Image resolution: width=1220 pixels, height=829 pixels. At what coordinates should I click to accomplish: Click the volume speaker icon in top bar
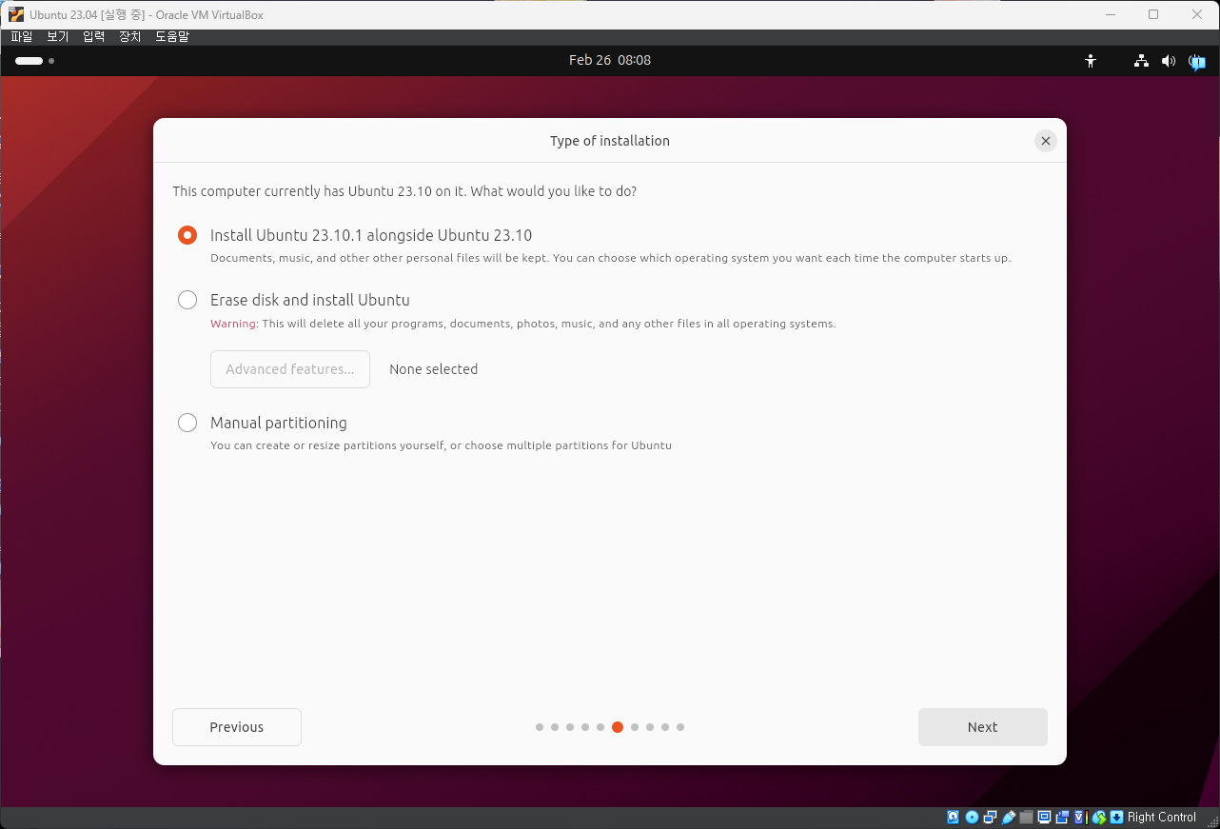tap(1169, 61)
